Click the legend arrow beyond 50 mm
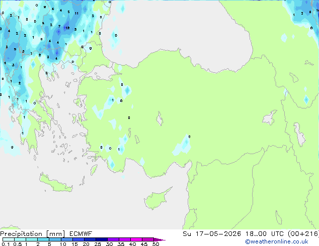The height and width of the screenshot is (246, 319). [159, 239]
